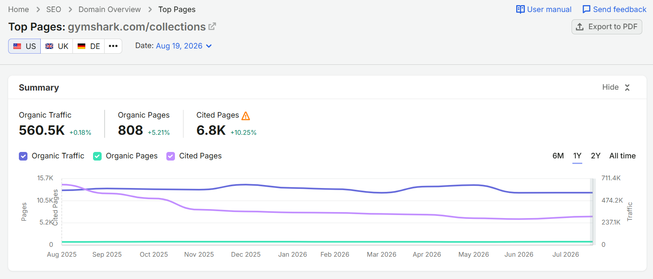The height and width of the screenshot is (279, 653).
Task: Uncheck the Organic Pages checkbox
Action: (97, 156)
